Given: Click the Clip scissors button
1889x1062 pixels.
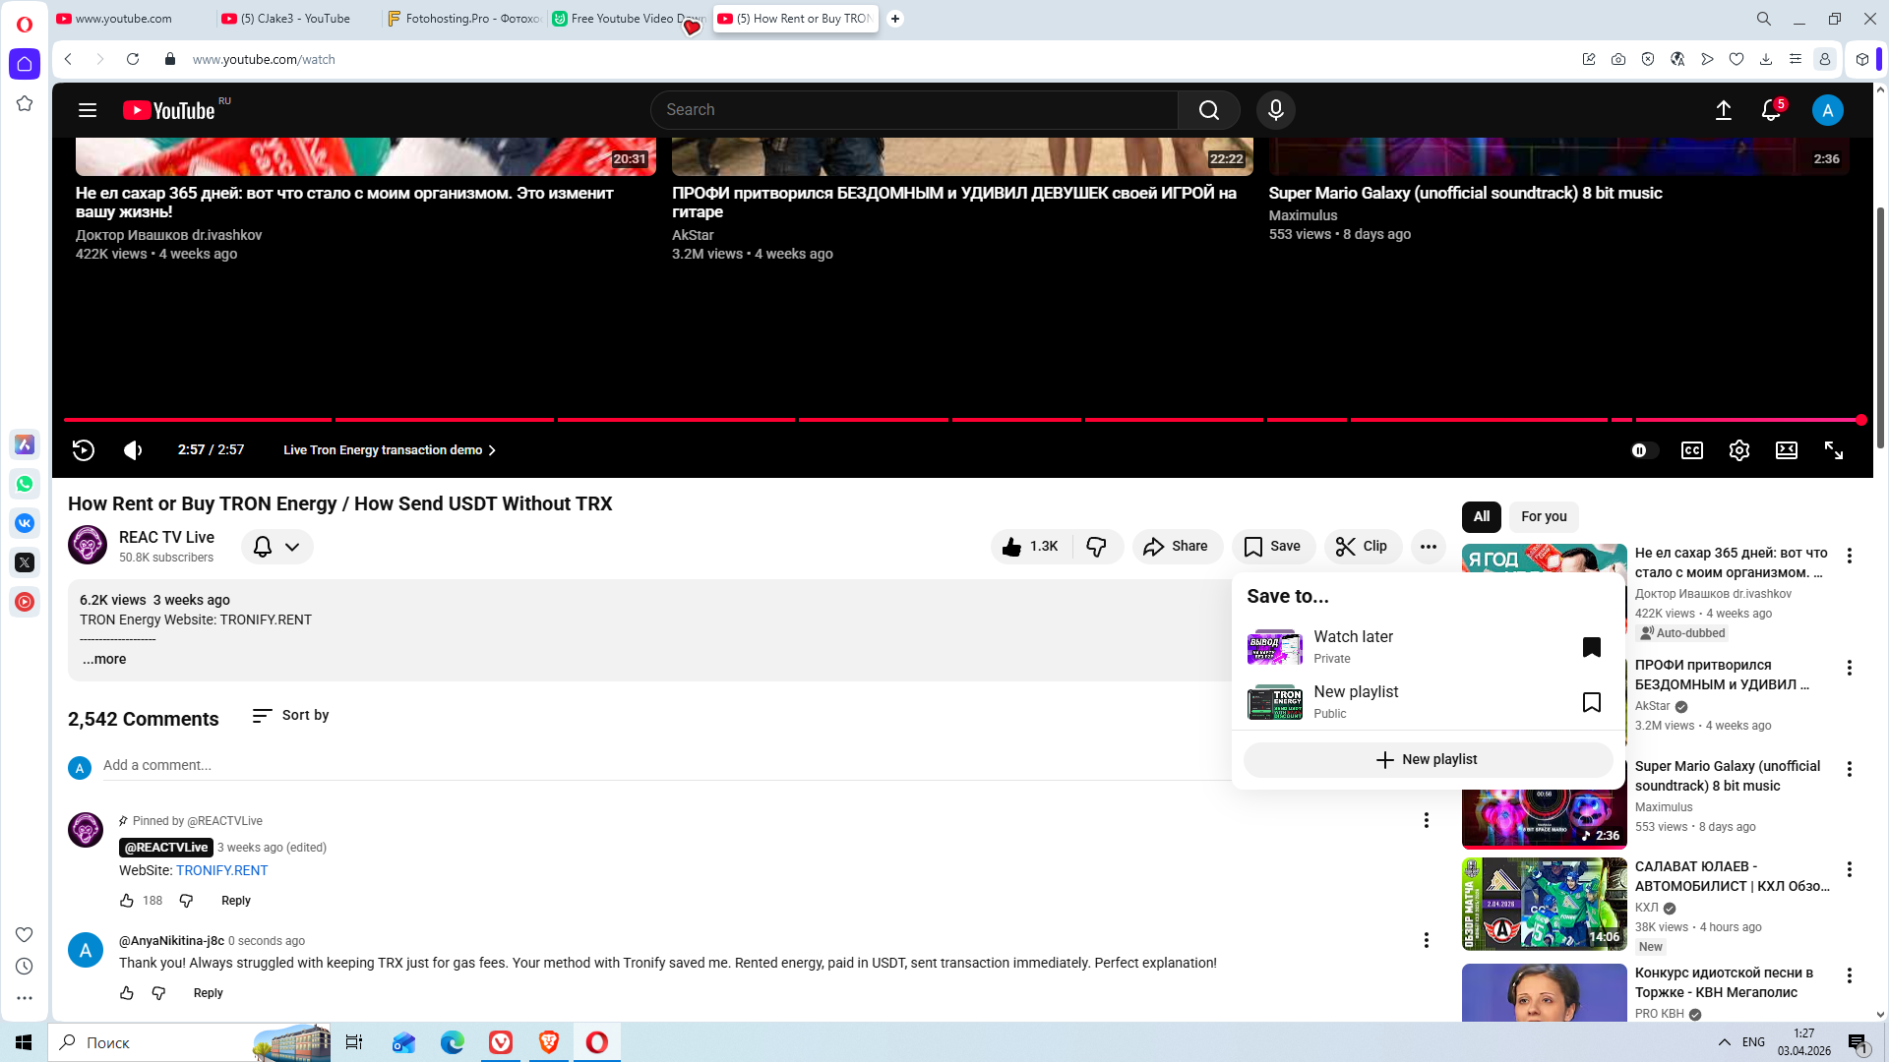Looking at the screenshot, I should [x=1363, y=547].
